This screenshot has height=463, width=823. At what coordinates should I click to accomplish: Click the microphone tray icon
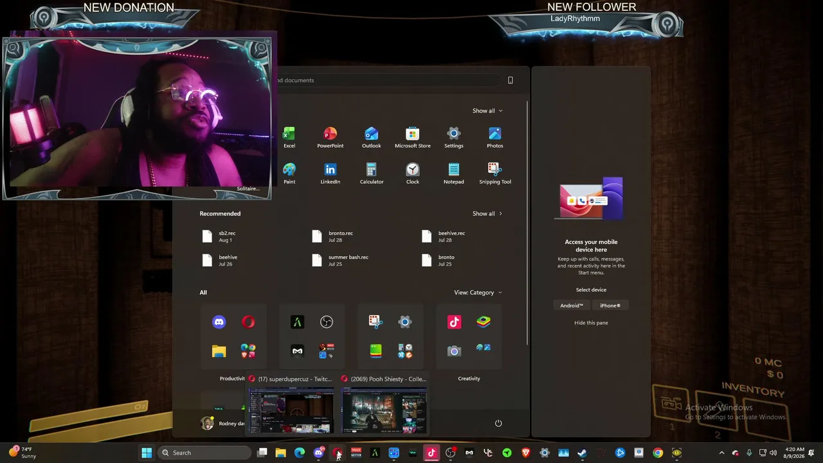point(749,453)
